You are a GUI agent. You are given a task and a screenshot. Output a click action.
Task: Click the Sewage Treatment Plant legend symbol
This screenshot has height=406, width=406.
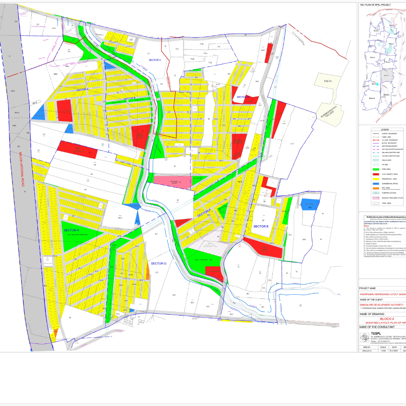[376, 198]
